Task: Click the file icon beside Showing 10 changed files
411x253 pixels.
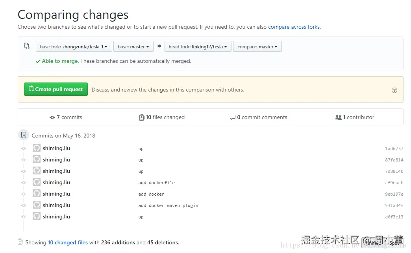Action: [20, 242]
